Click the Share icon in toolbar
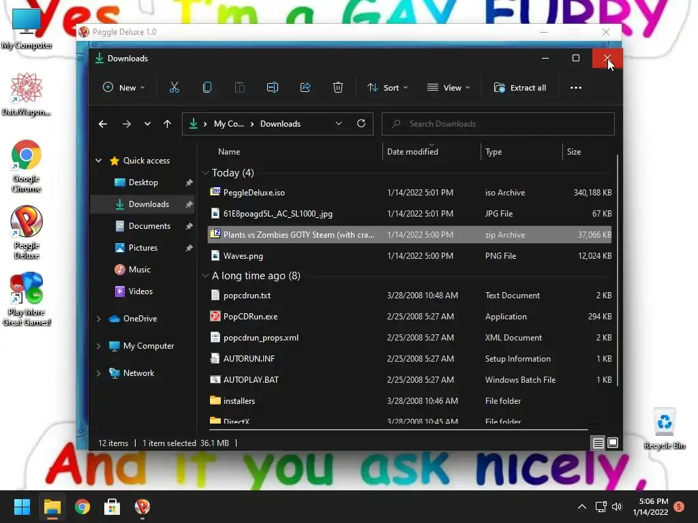 [x=305, y=88]
